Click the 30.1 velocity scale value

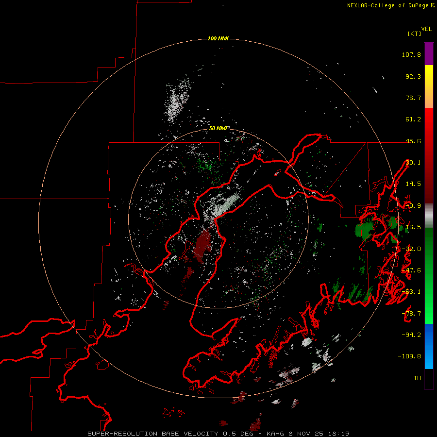pyautogui.click(x=413, y=163)
